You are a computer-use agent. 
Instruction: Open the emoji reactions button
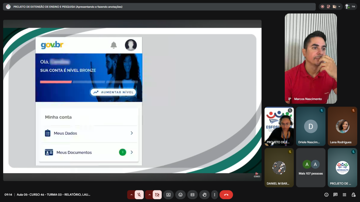(x=180, y=195)
